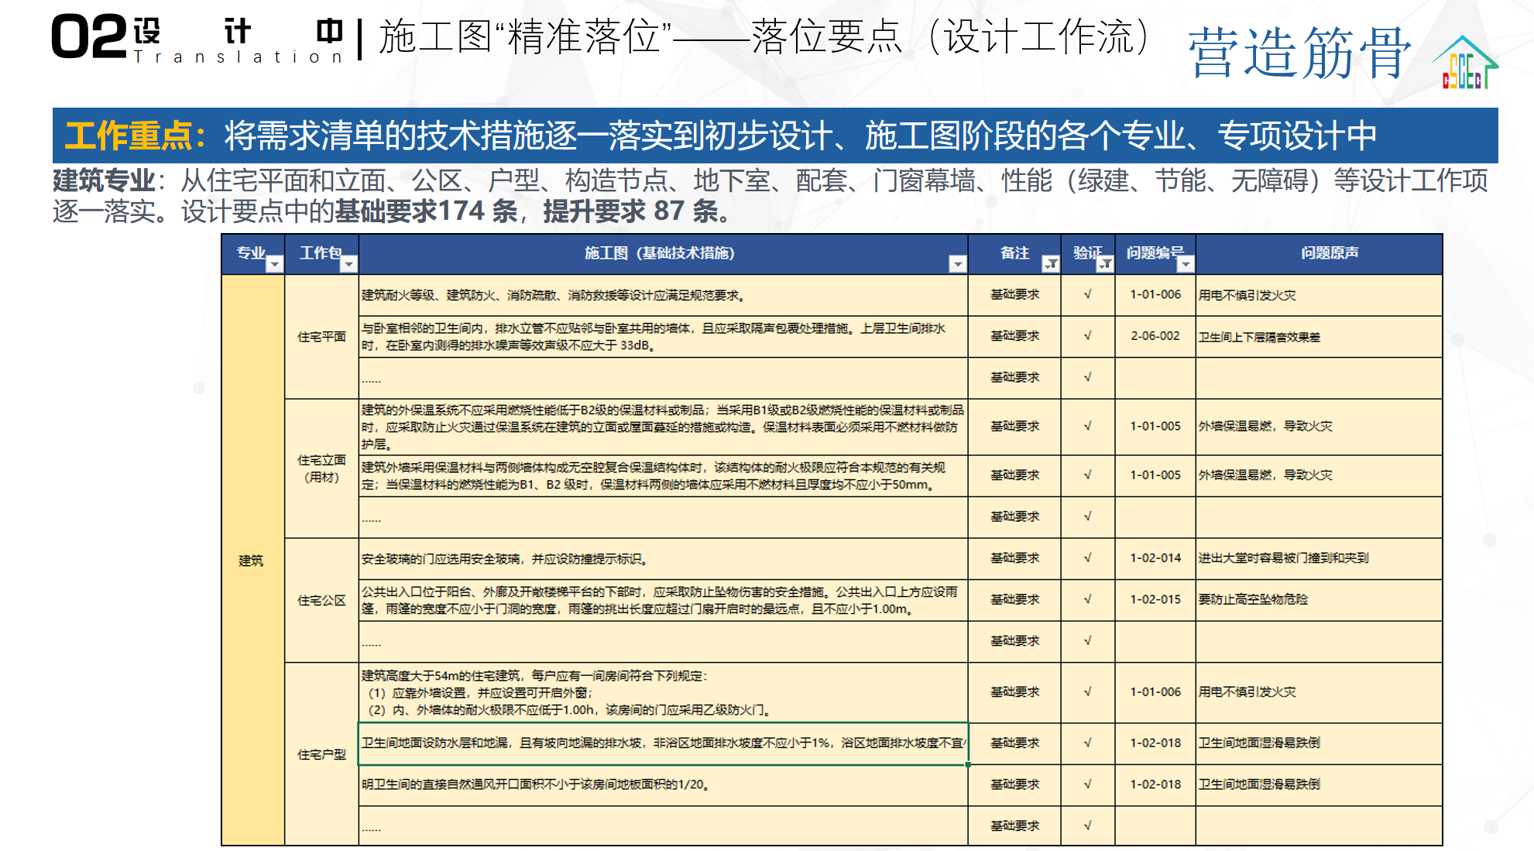Click the cell starting 与卧室相邻的卫生间内
1534x851 pixels.
pyautogui.click(x=663, y=337)
